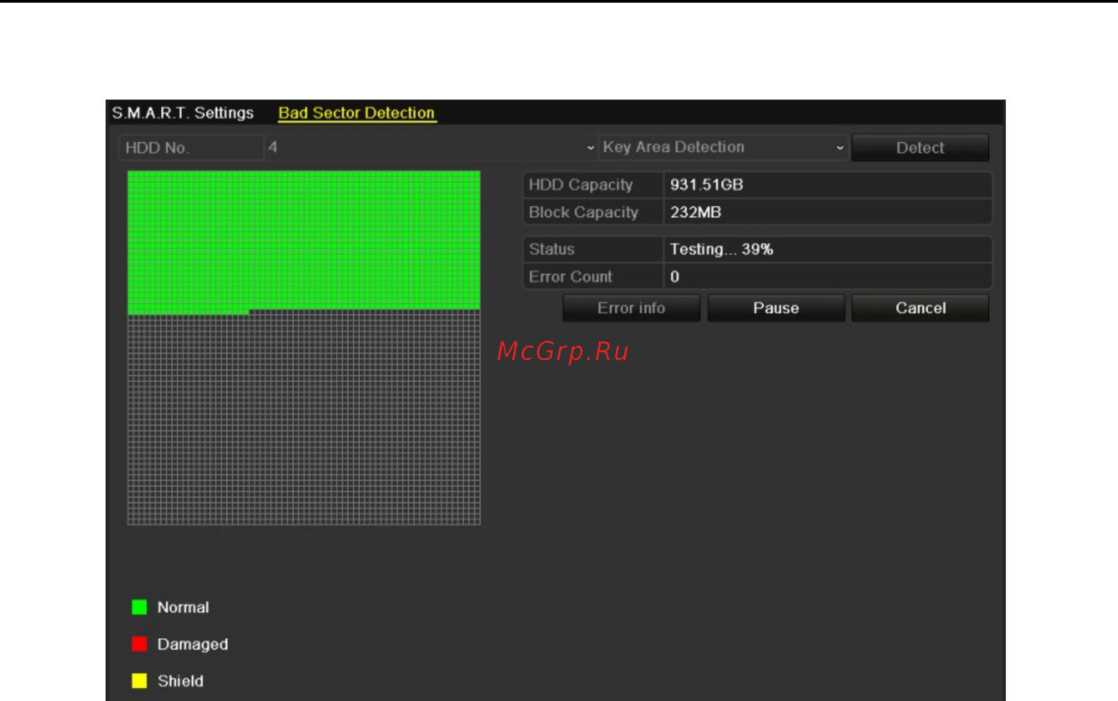
Task: Click the Block Capacity label
Action: click(x=583, y=213)
